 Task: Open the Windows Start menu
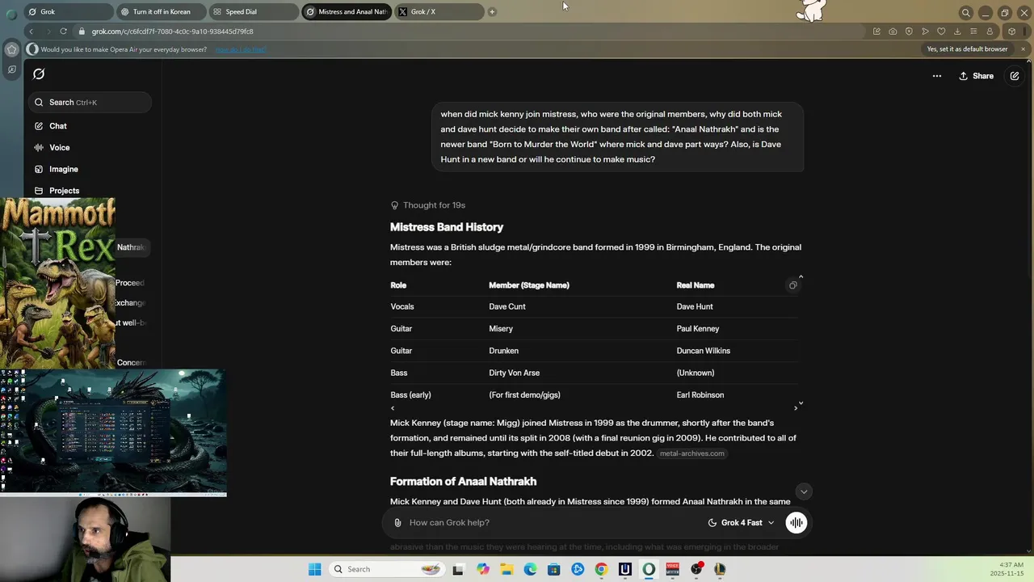coord(314,569)
